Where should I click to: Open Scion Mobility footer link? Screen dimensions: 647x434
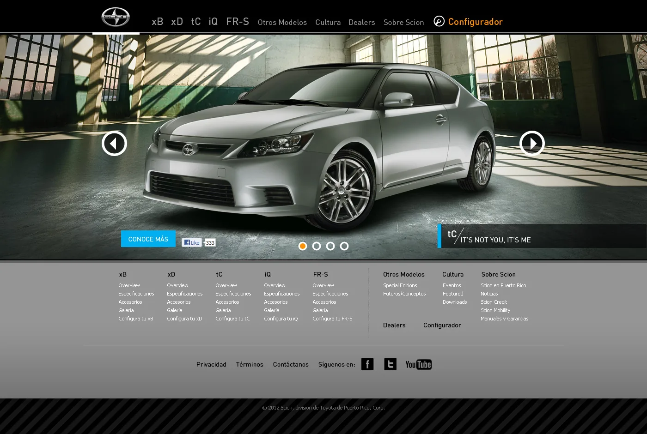click(496, 310)
